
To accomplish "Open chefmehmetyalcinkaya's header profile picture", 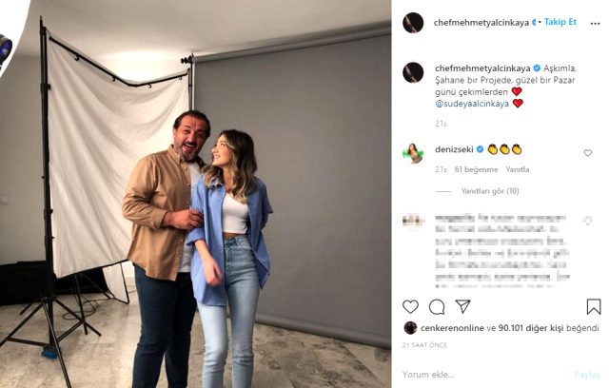I will [x=413, y=23].
